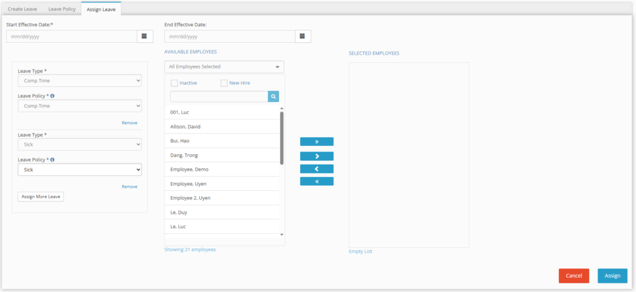Focus the Start Effective Date input field
Image resolution: width=636 pixels, height=292 pixels.
(72, 36)
